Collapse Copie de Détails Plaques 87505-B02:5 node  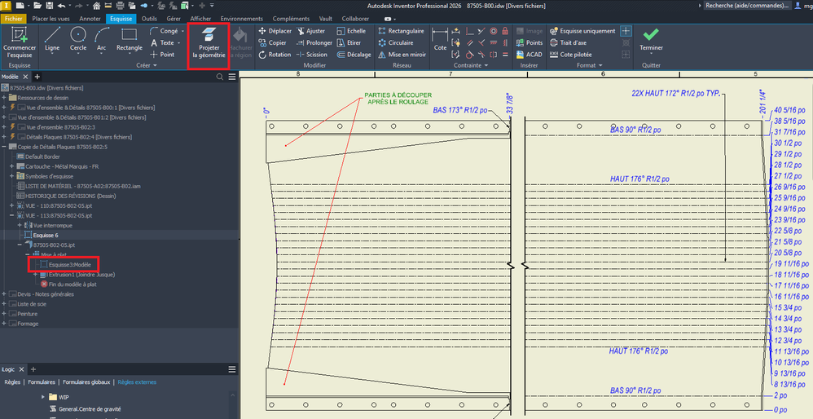[4, 147]
